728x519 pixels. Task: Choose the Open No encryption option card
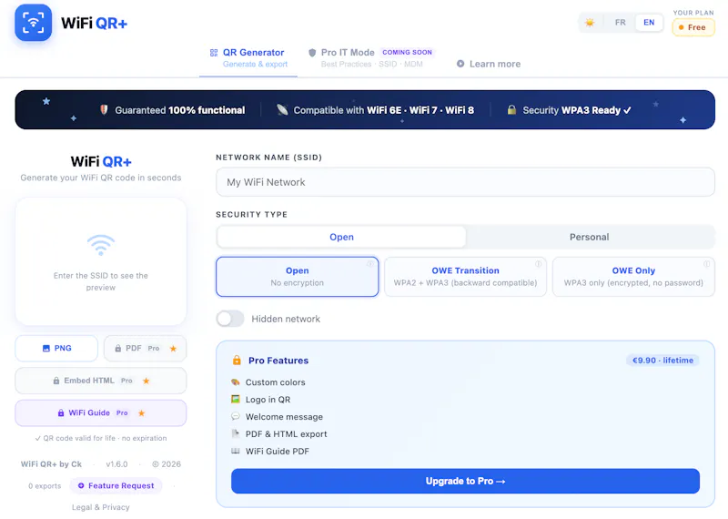coord(298,277)
